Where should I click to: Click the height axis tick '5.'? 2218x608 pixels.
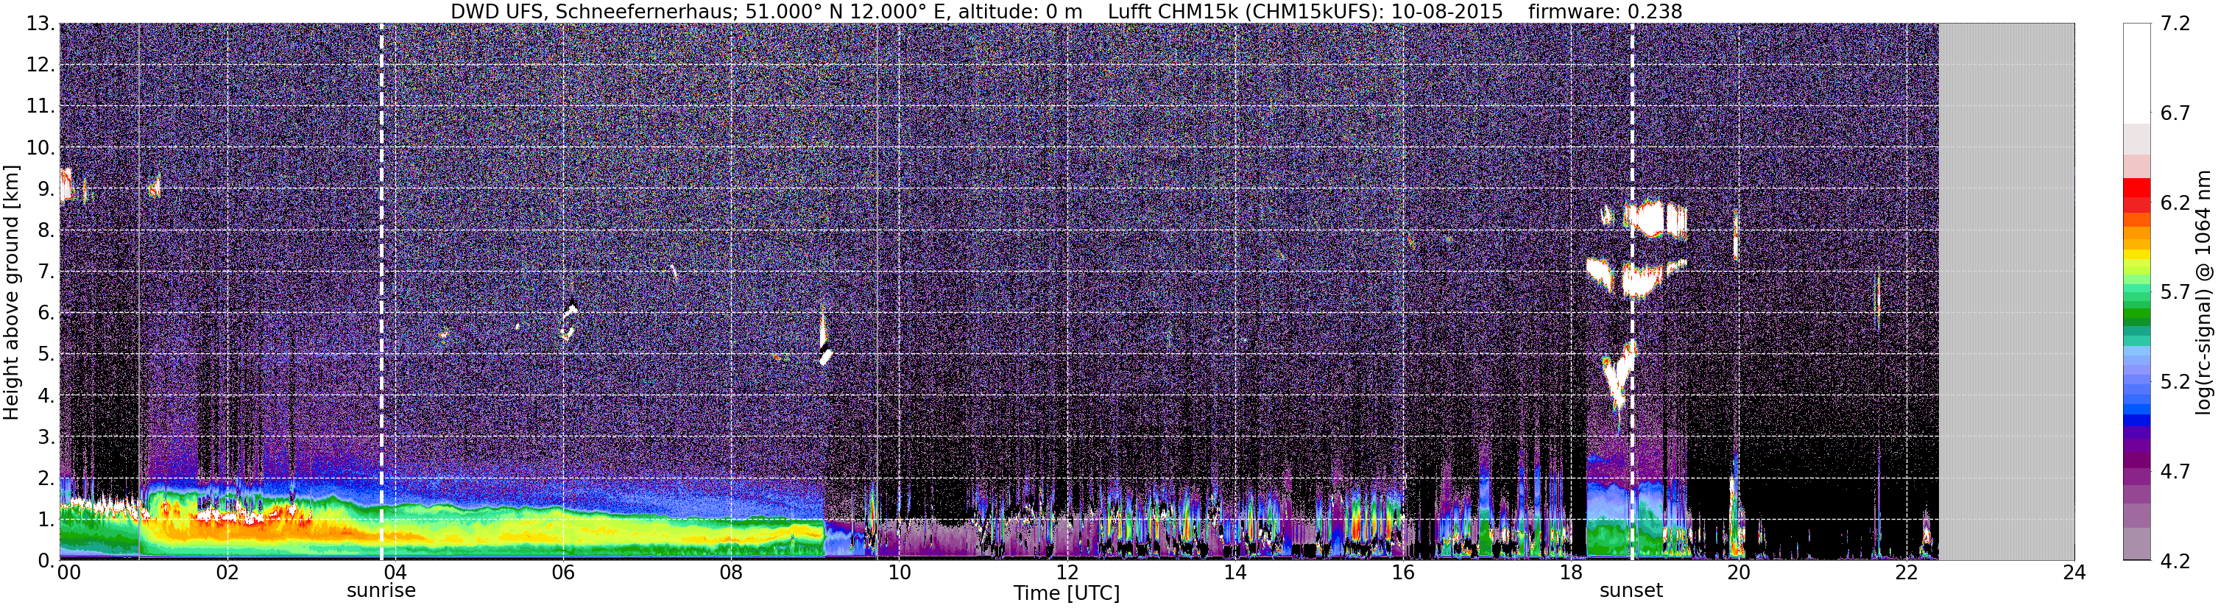pyautogui.click(x=46, y=355)
